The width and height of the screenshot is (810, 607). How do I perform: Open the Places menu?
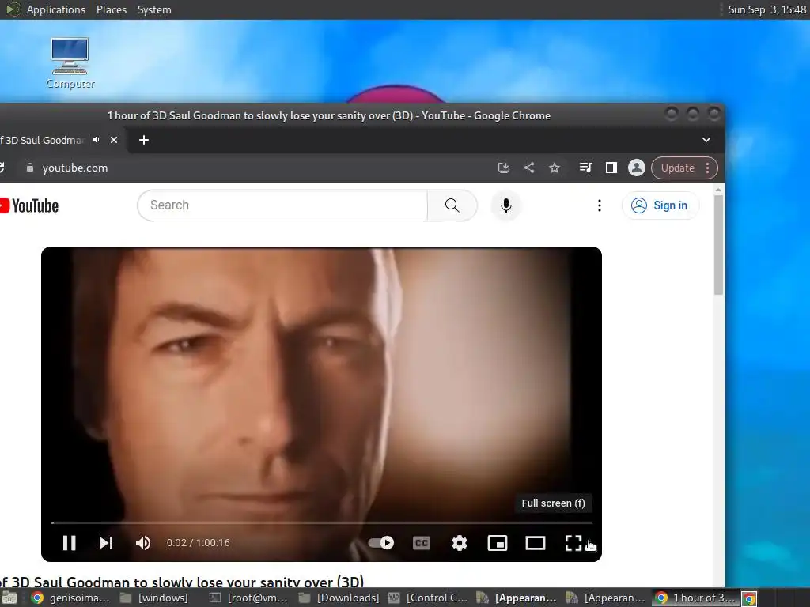(x=111, y=9)
